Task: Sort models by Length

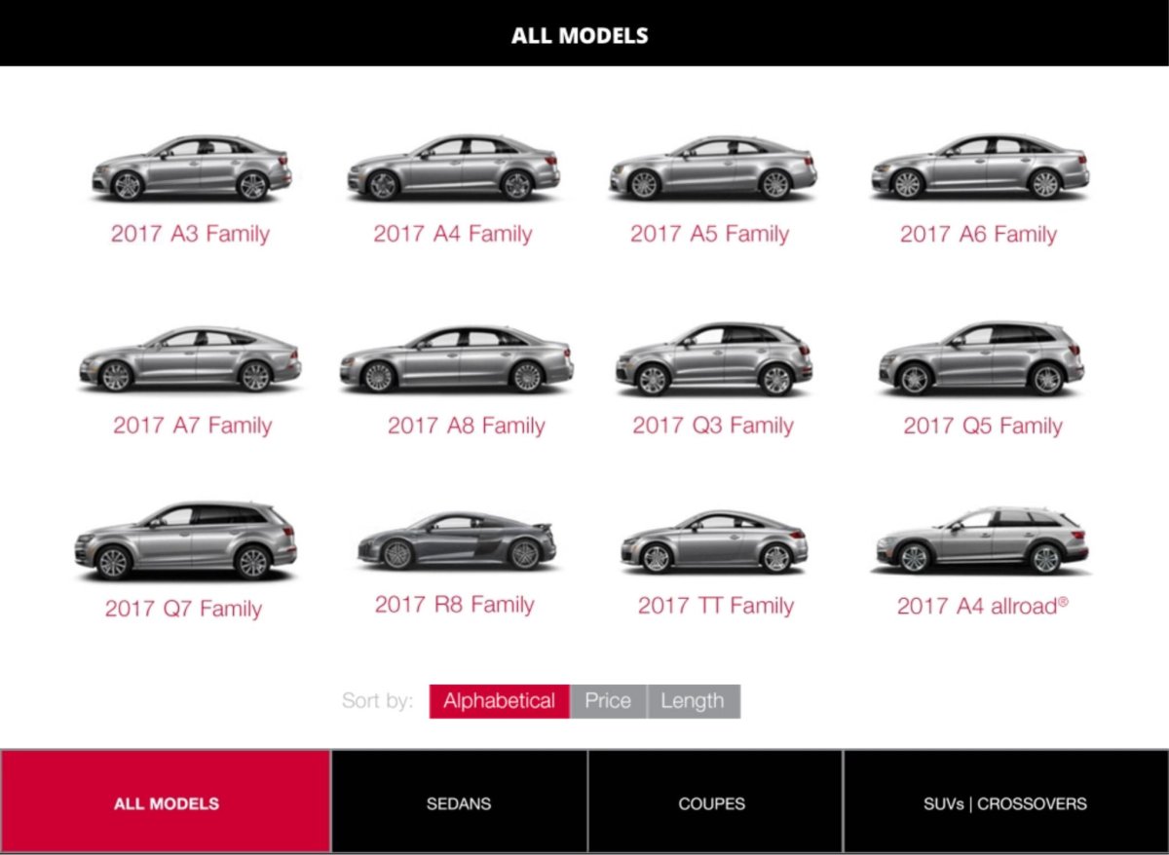Action: tap(693, 700)
